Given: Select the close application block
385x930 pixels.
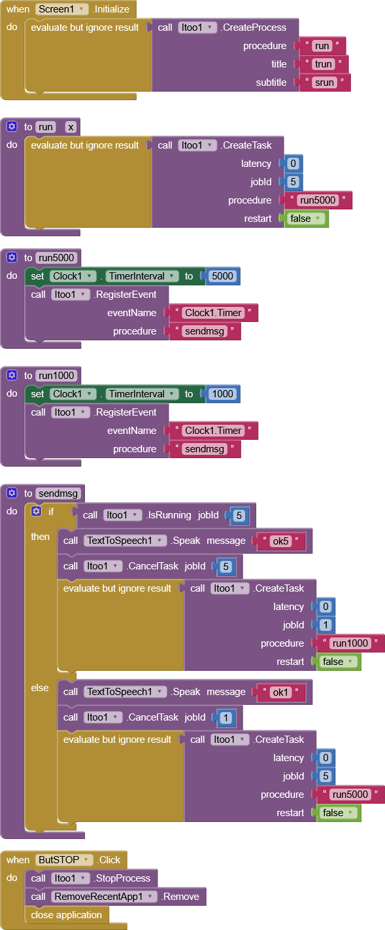Looking at the screenshot, I should [x=67, y=915].
